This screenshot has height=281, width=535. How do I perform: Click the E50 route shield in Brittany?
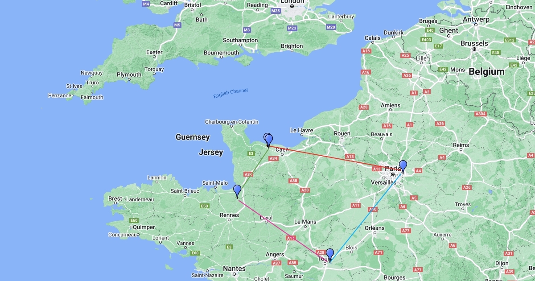click(x=205, y=206)
